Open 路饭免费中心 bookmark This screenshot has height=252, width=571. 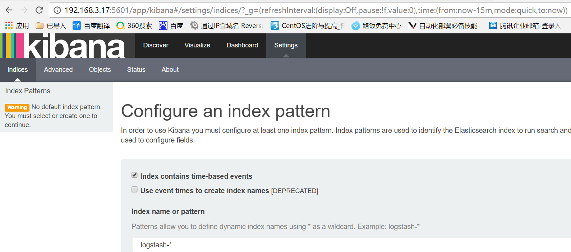point(376,25)
